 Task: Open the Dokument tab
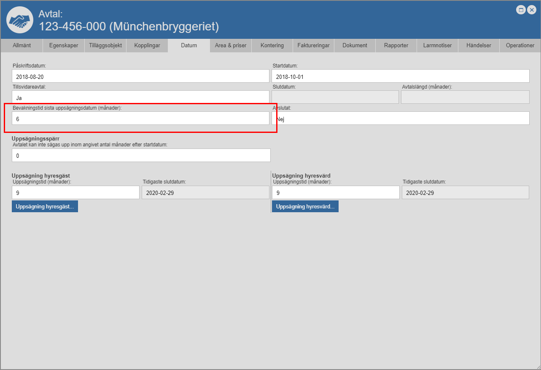(355, 46)
